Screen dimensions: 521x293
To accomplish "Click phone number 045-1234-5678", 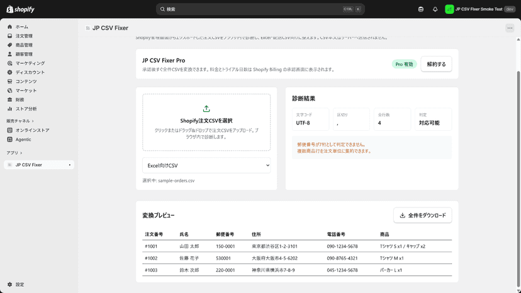I will (x=342, y=270).
